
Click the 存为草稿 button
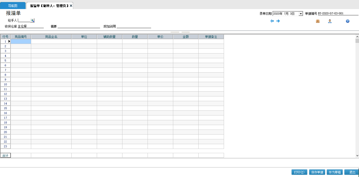(x=335, y=172)
